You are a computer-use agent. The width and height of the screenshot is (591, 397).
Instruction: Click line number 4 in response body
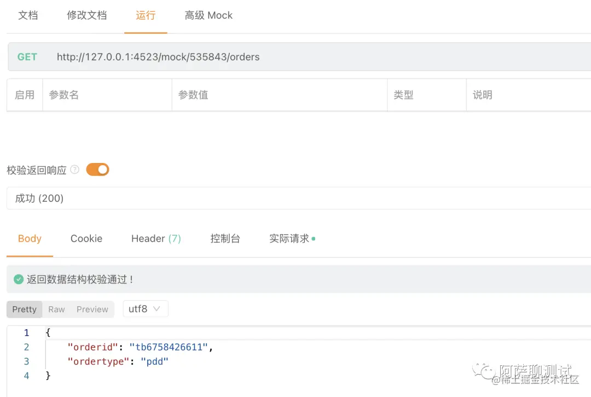pyautogui.click(x=26, y=376)
